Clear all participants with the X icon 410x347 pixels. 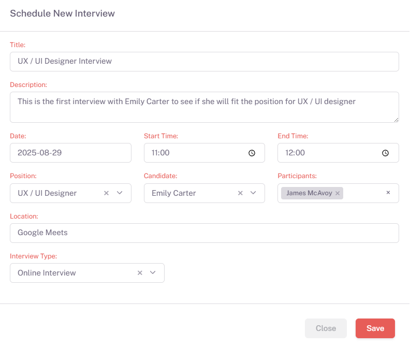click(388, 193)
